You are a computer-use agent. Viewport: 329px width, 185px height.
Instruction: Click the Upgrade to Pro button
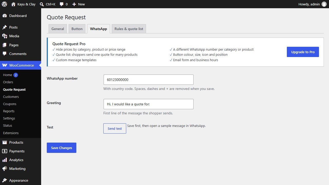303,52
